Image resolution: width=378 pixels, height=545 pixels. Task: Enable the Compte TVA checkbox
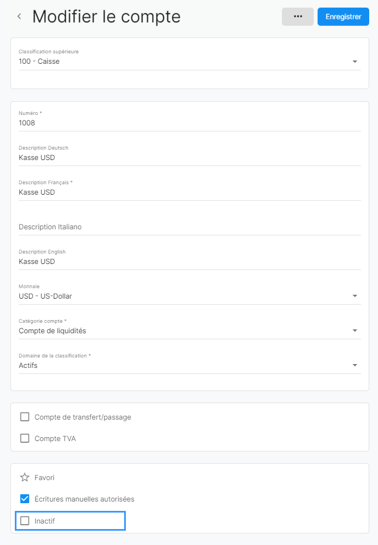pyautogui.click(x=25, y=438)
